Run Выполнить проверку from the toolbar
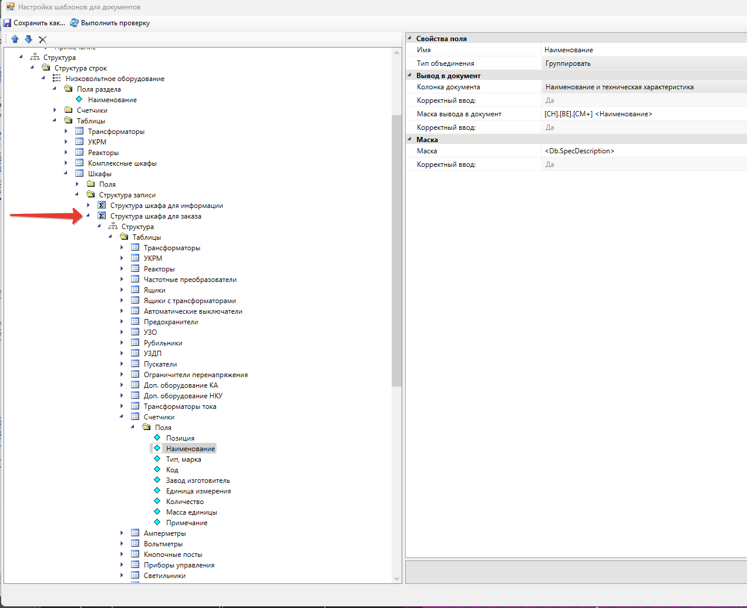Viewport: 747px width, 608px height. tap(115, 23)
